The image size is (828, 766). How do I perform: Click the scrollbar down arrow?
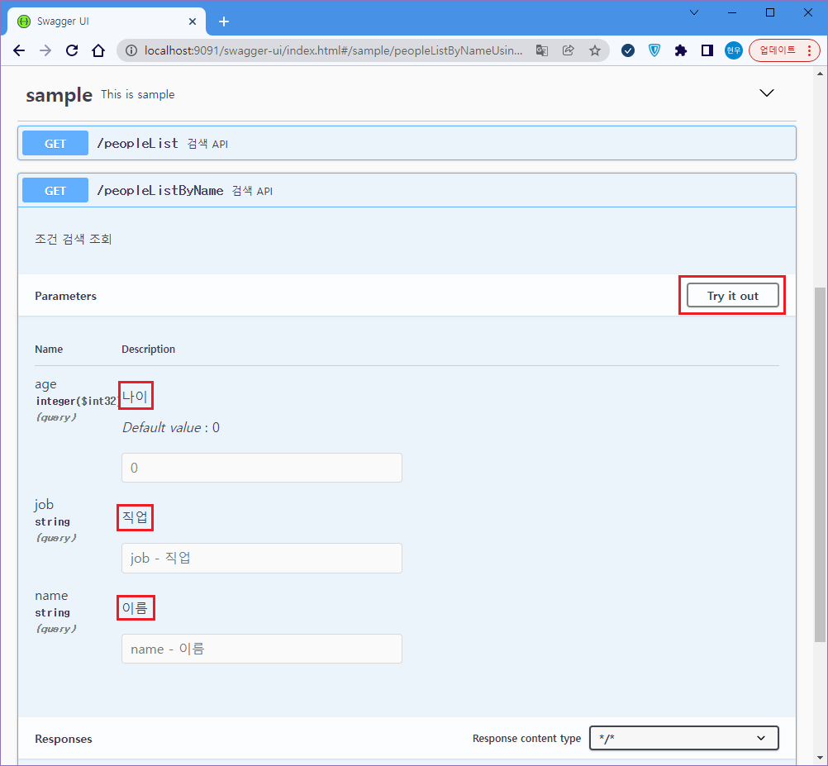click(820, 759)
